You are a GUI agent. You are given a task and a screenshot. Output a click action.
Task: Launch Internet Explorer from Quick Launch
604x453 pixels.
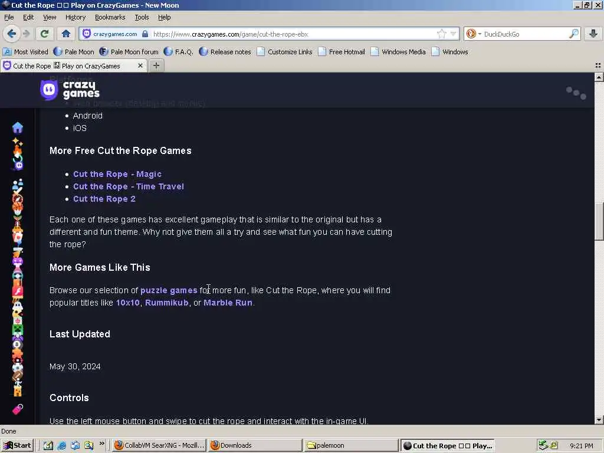61,445
